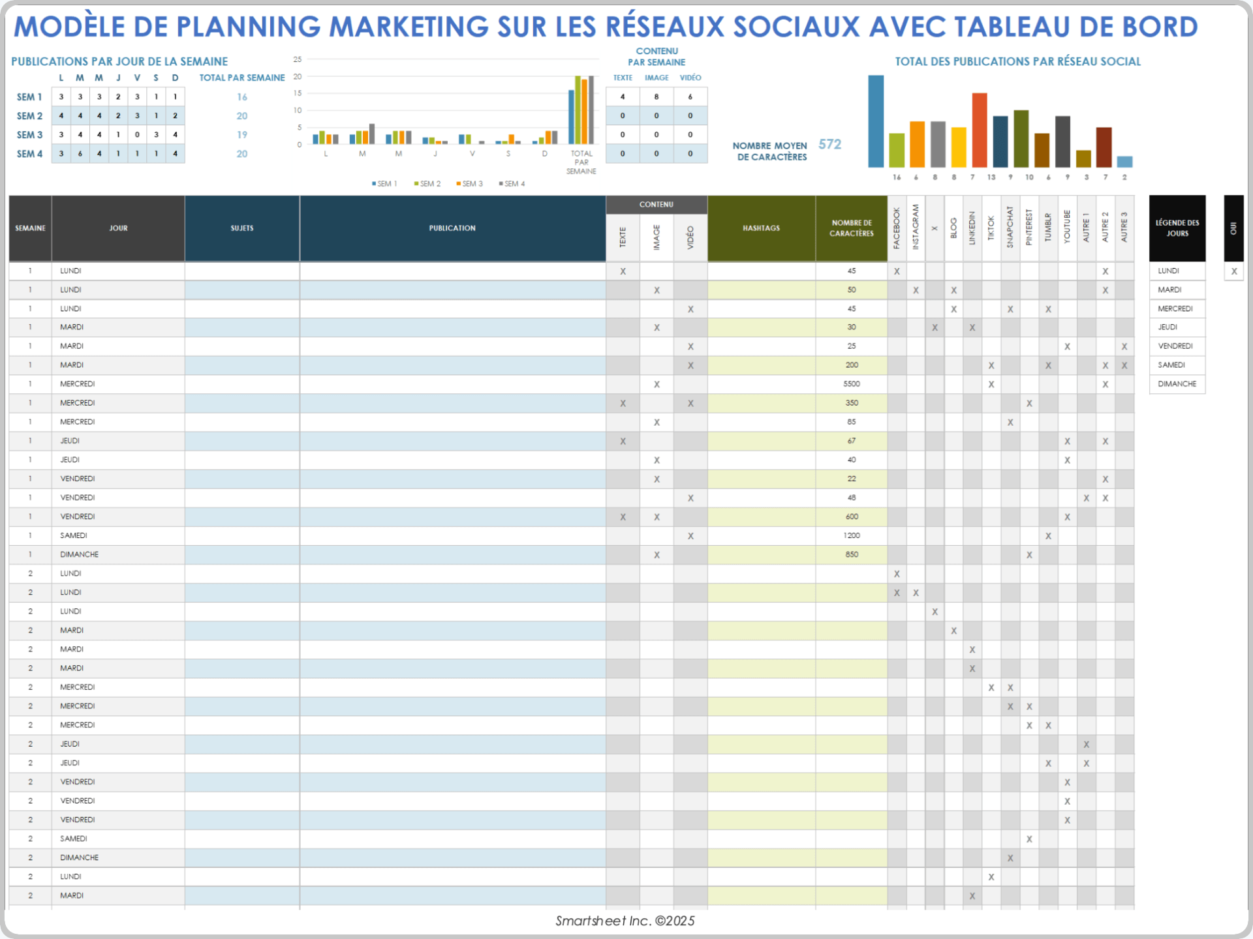This screenshot has height=939, width=1253.
Task: Click the TUMBLR column header
Action: click(x=1048, y=228)
